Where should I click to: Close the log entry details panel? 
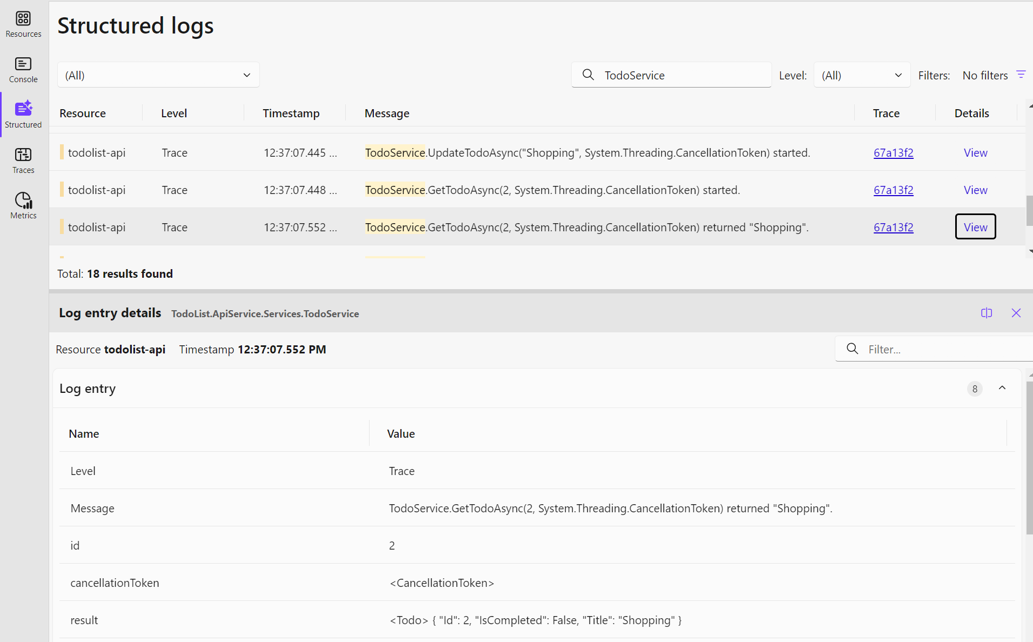click(1016, 313)
